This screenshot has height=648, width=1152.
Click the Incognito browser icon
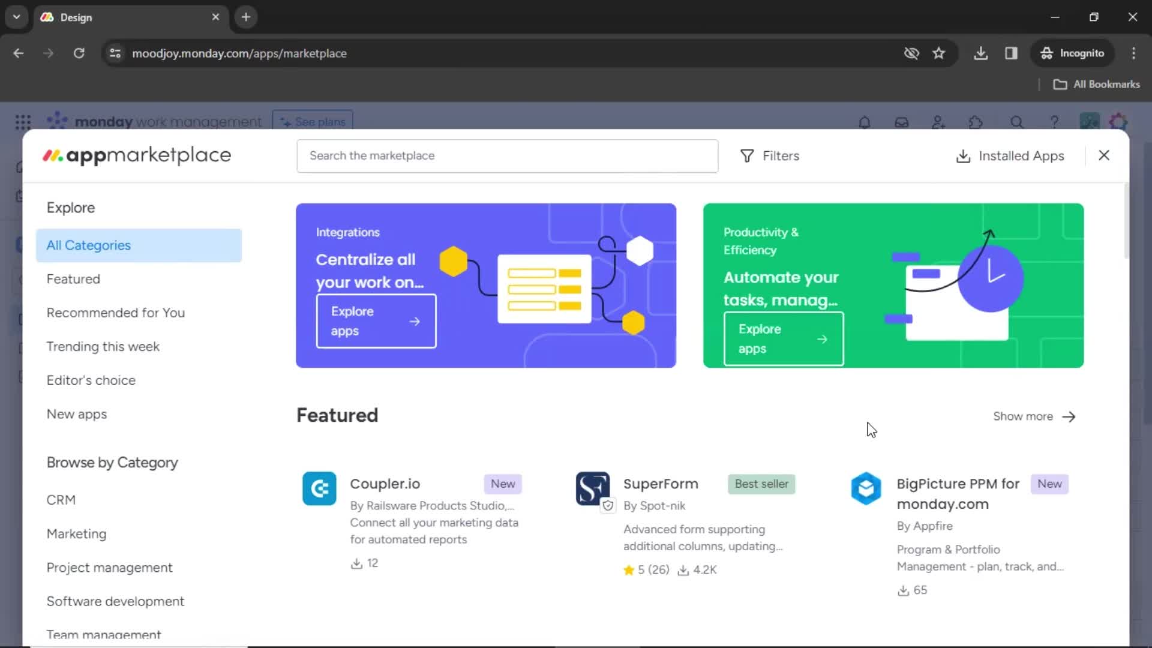point(1046,53)
